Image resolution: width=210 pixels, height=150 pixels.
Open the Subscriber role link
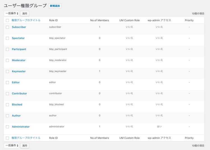19,27
